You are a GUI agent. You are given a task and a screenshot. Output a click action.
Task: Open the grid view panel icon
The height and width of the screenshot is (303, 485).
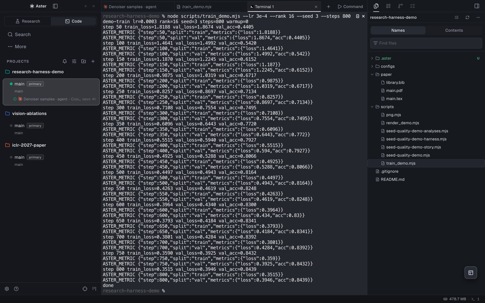point(388,6)
